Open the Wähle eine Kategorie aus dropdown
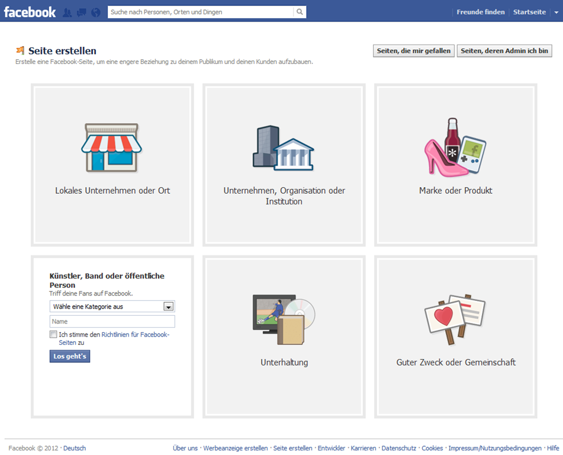This screenshot has width=563, height=455. coord(112,306)
